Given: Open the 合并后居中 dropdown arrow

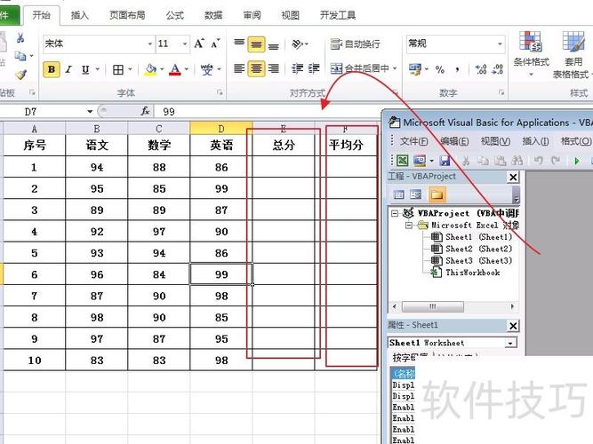Looking at the screenshot, I should tap(395, 68).
